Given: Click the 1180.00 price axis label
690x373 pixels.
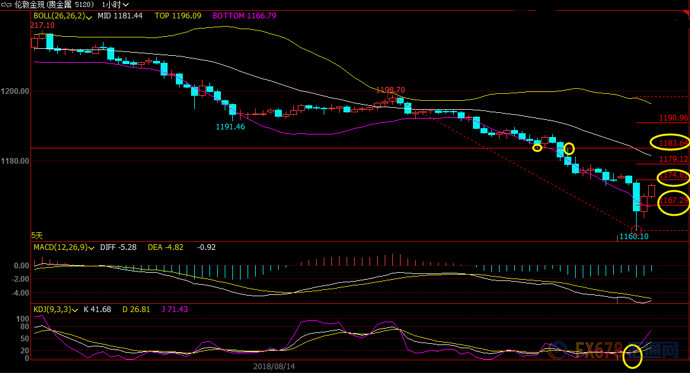Looking at the screenshot, I should (15, 161).
